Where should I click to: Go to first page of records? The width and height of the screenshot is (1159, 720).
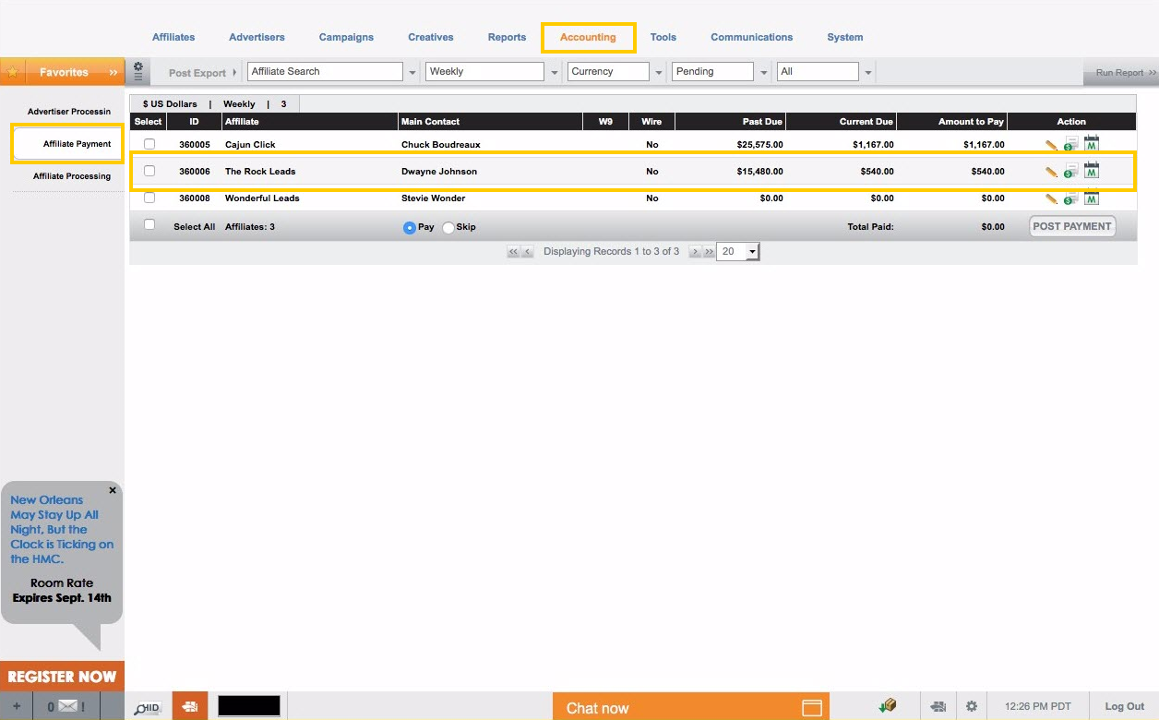click(x=512, y=252)
